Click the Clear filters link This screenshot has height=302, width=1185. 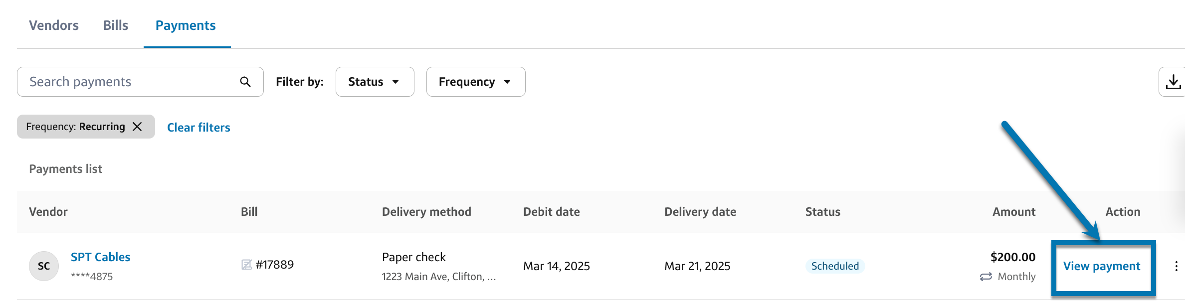click(x=198, y=128)
